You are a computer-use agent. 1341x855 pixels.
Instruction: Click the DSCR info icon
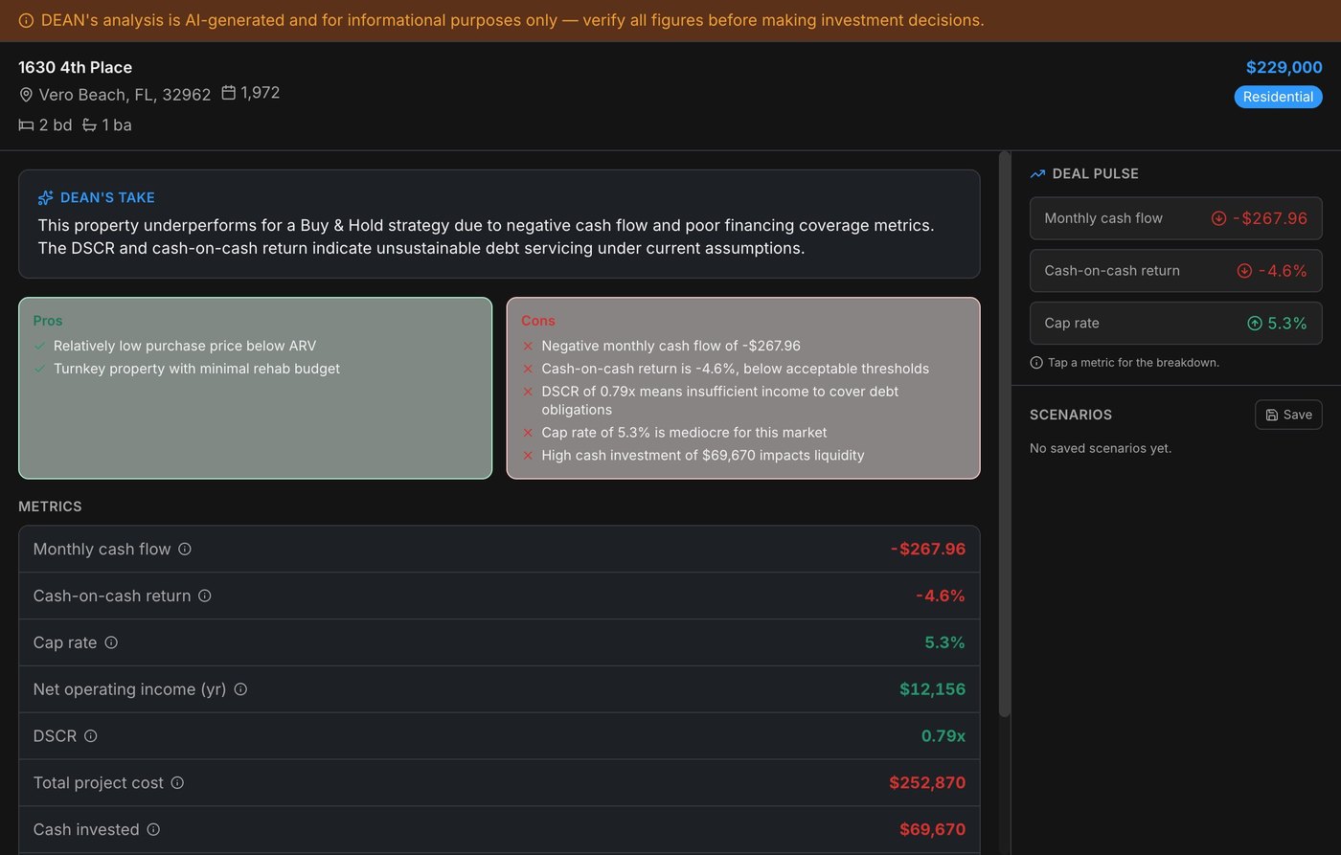click(91, 736)
